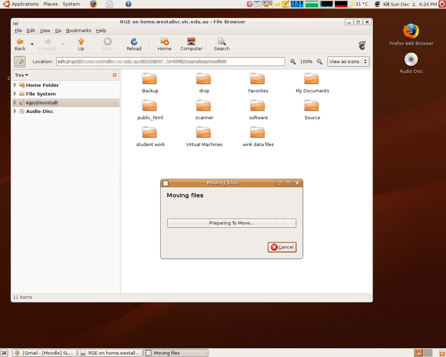Zoom in using the magnifier icon
This screenshot has width=446, height=357.
[x=320, y=61]
